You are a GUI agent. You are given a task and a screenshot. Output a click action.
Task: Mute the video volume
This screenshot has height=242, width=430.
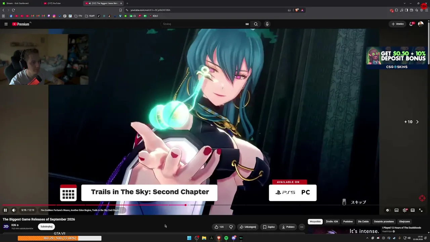click(14, 210)
